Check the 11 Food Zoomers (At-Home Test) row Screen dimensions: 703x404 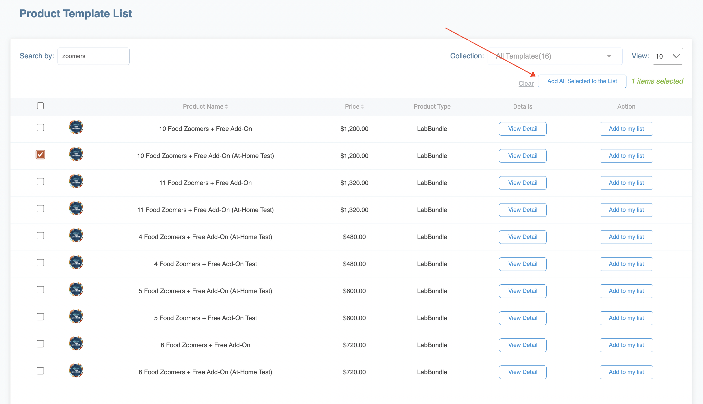coord(41,209)
